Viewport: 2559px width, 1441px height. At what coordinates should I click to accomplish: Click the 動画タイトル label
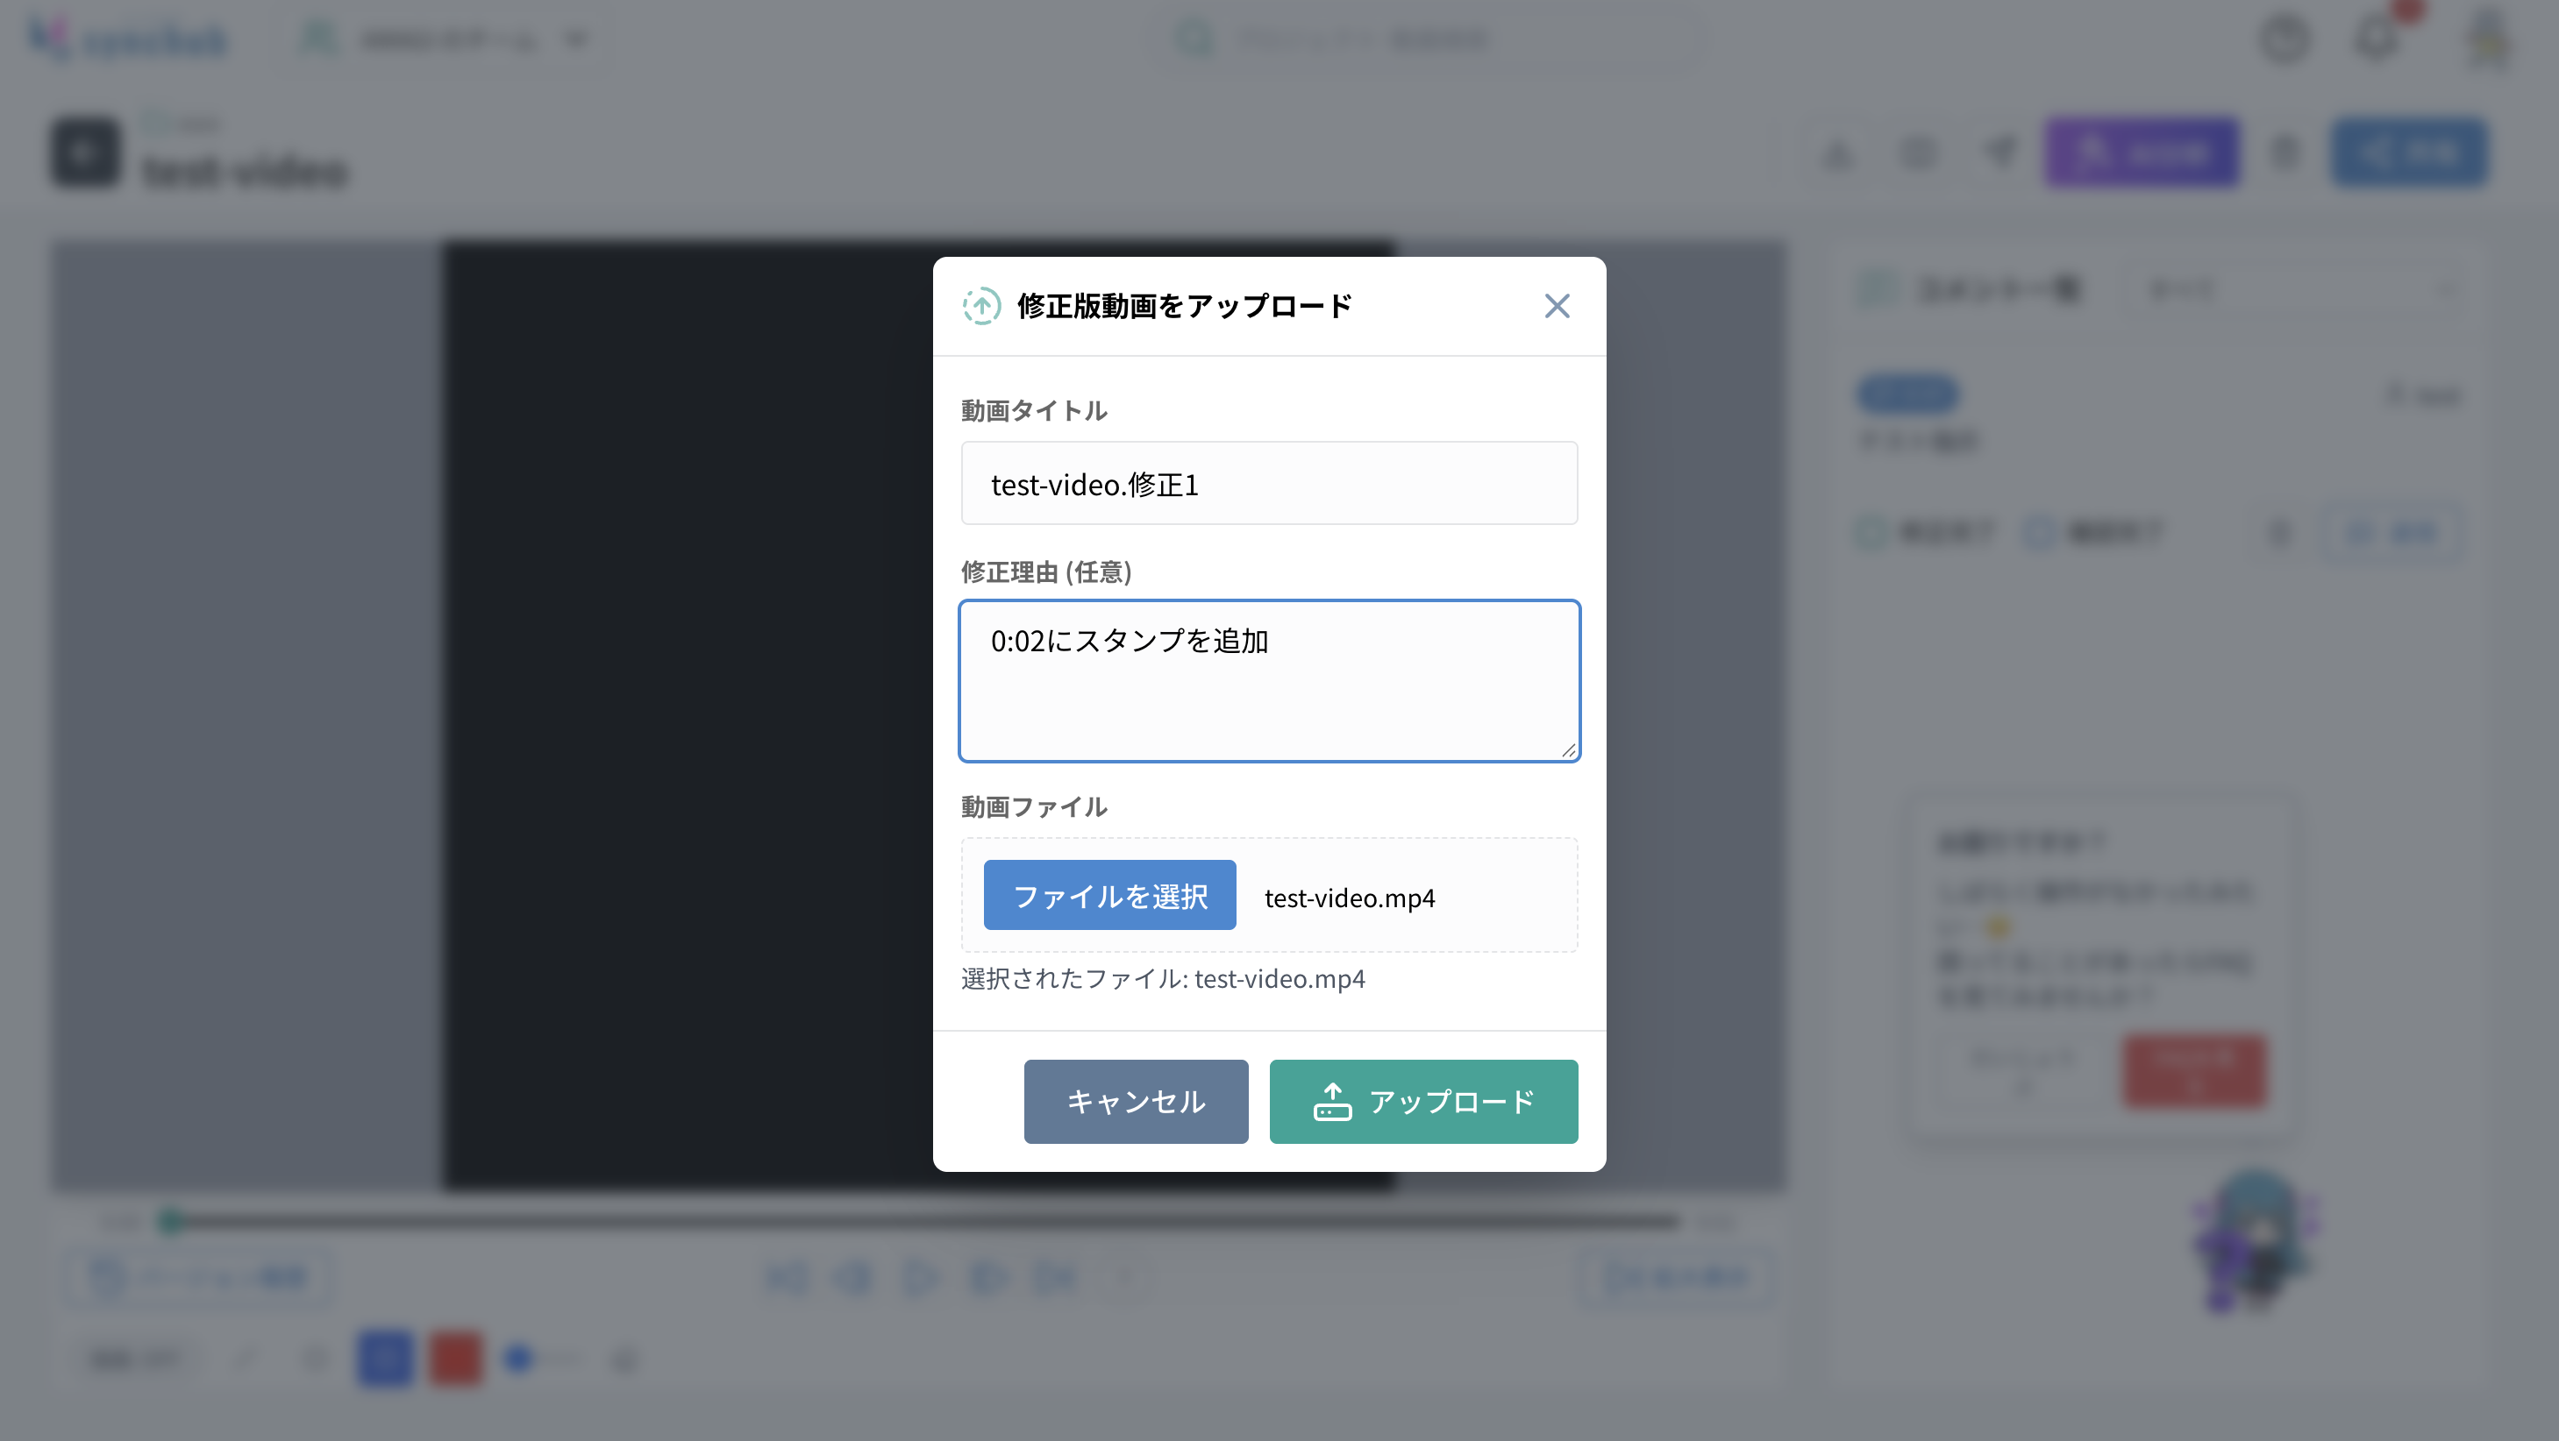1033,410
